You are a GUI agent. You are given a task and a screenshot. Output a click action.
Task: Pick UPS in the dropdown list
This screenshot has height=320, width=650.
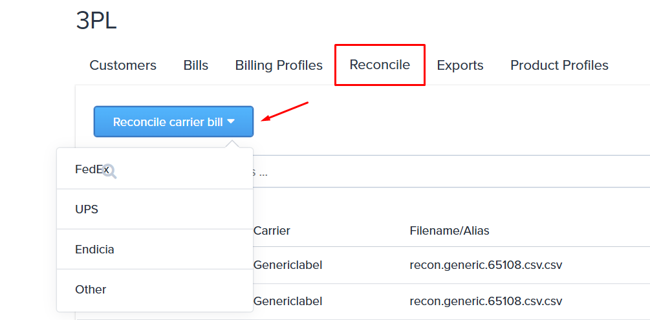point(87,209)
